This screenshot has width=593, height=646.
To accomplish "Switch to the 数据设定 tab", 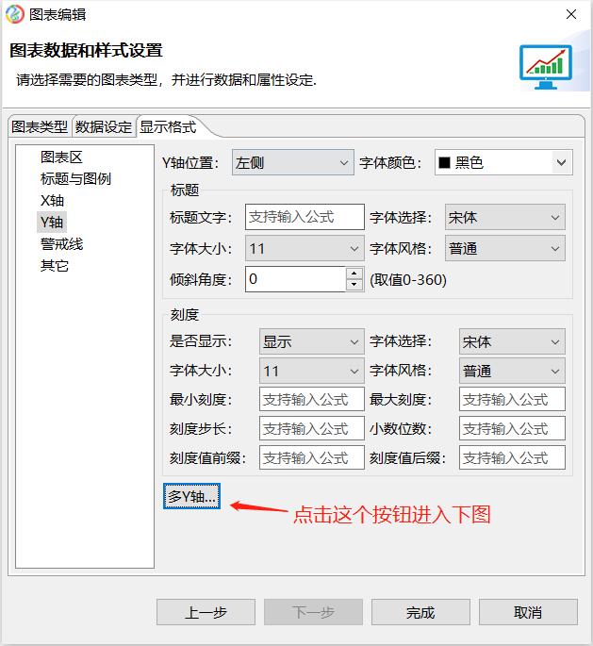I will point(104,126).
